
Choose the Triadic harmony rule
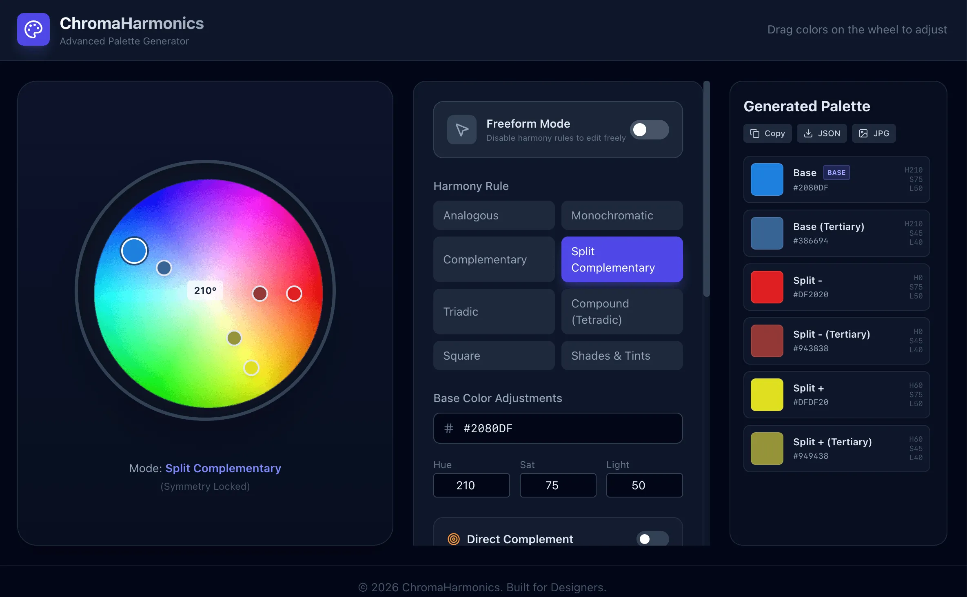click(x=494, y=312)
